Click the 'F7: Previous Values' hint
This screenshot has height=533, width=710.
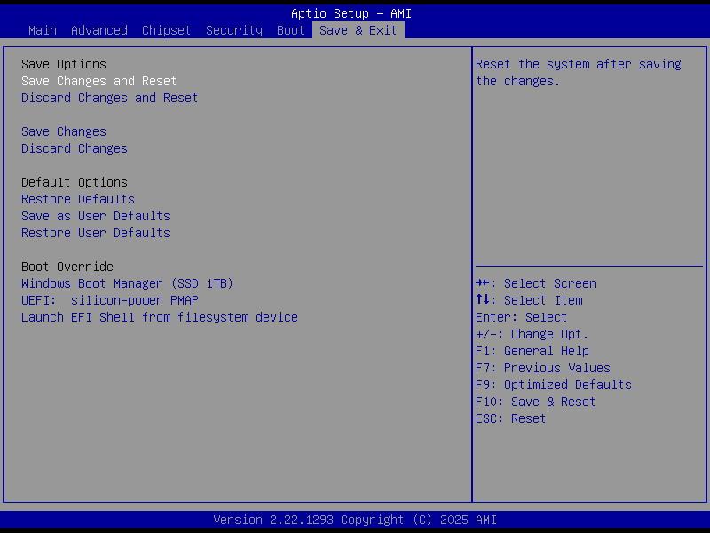click(x=543, y=368)
